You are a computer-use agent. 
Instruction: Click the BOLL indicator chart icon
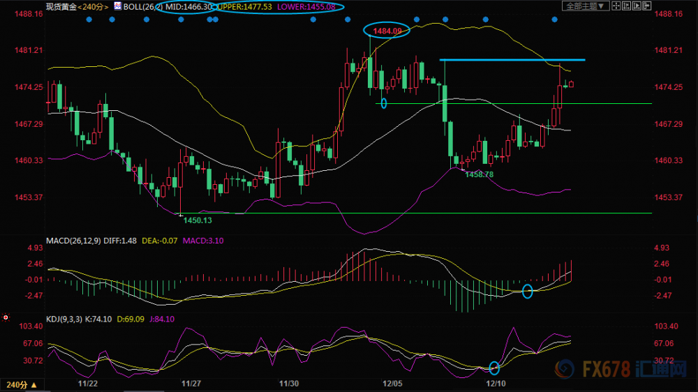117,6
